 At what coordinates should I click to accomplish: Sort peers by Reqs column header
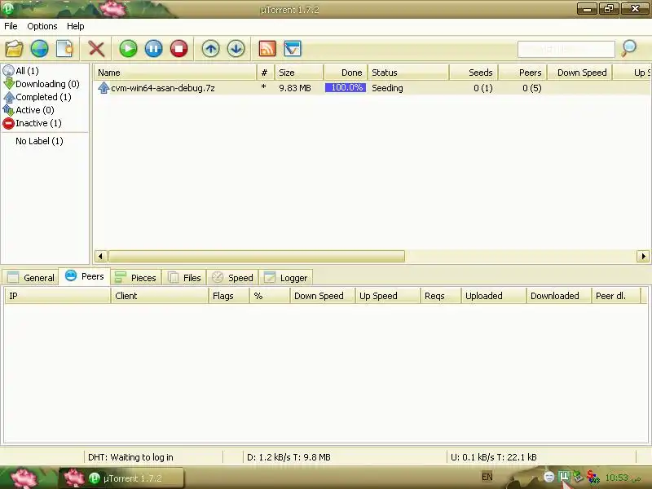tap(441, 296)
